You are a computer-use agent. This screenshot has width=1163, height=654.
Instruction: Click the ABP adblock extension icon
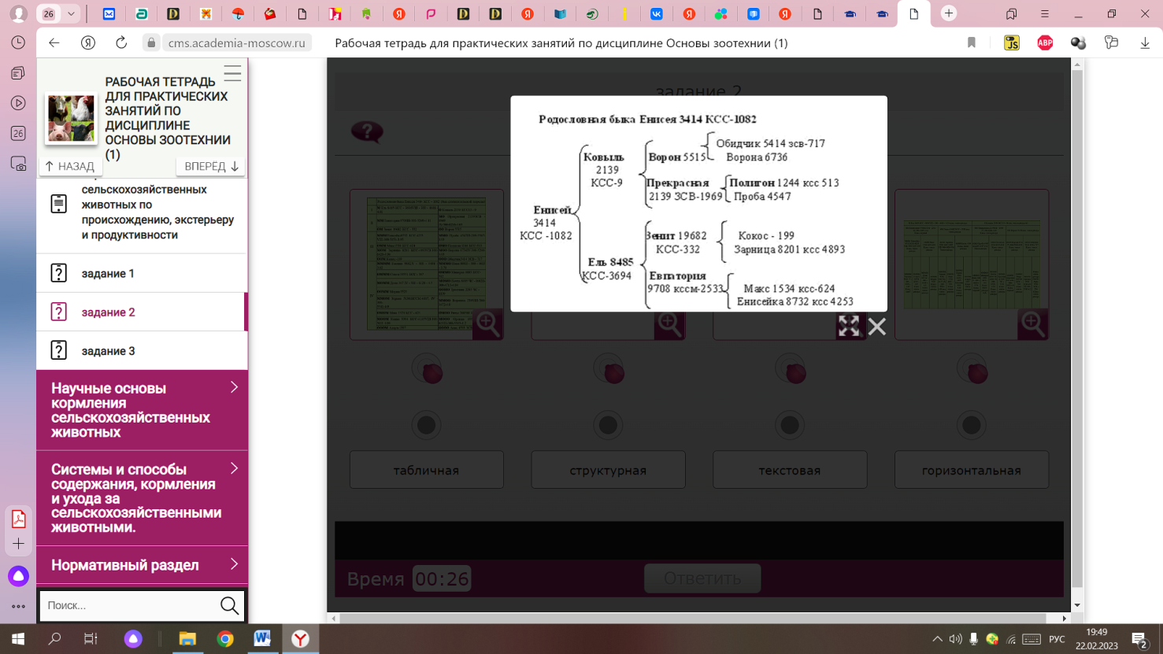click(1045, 43)
